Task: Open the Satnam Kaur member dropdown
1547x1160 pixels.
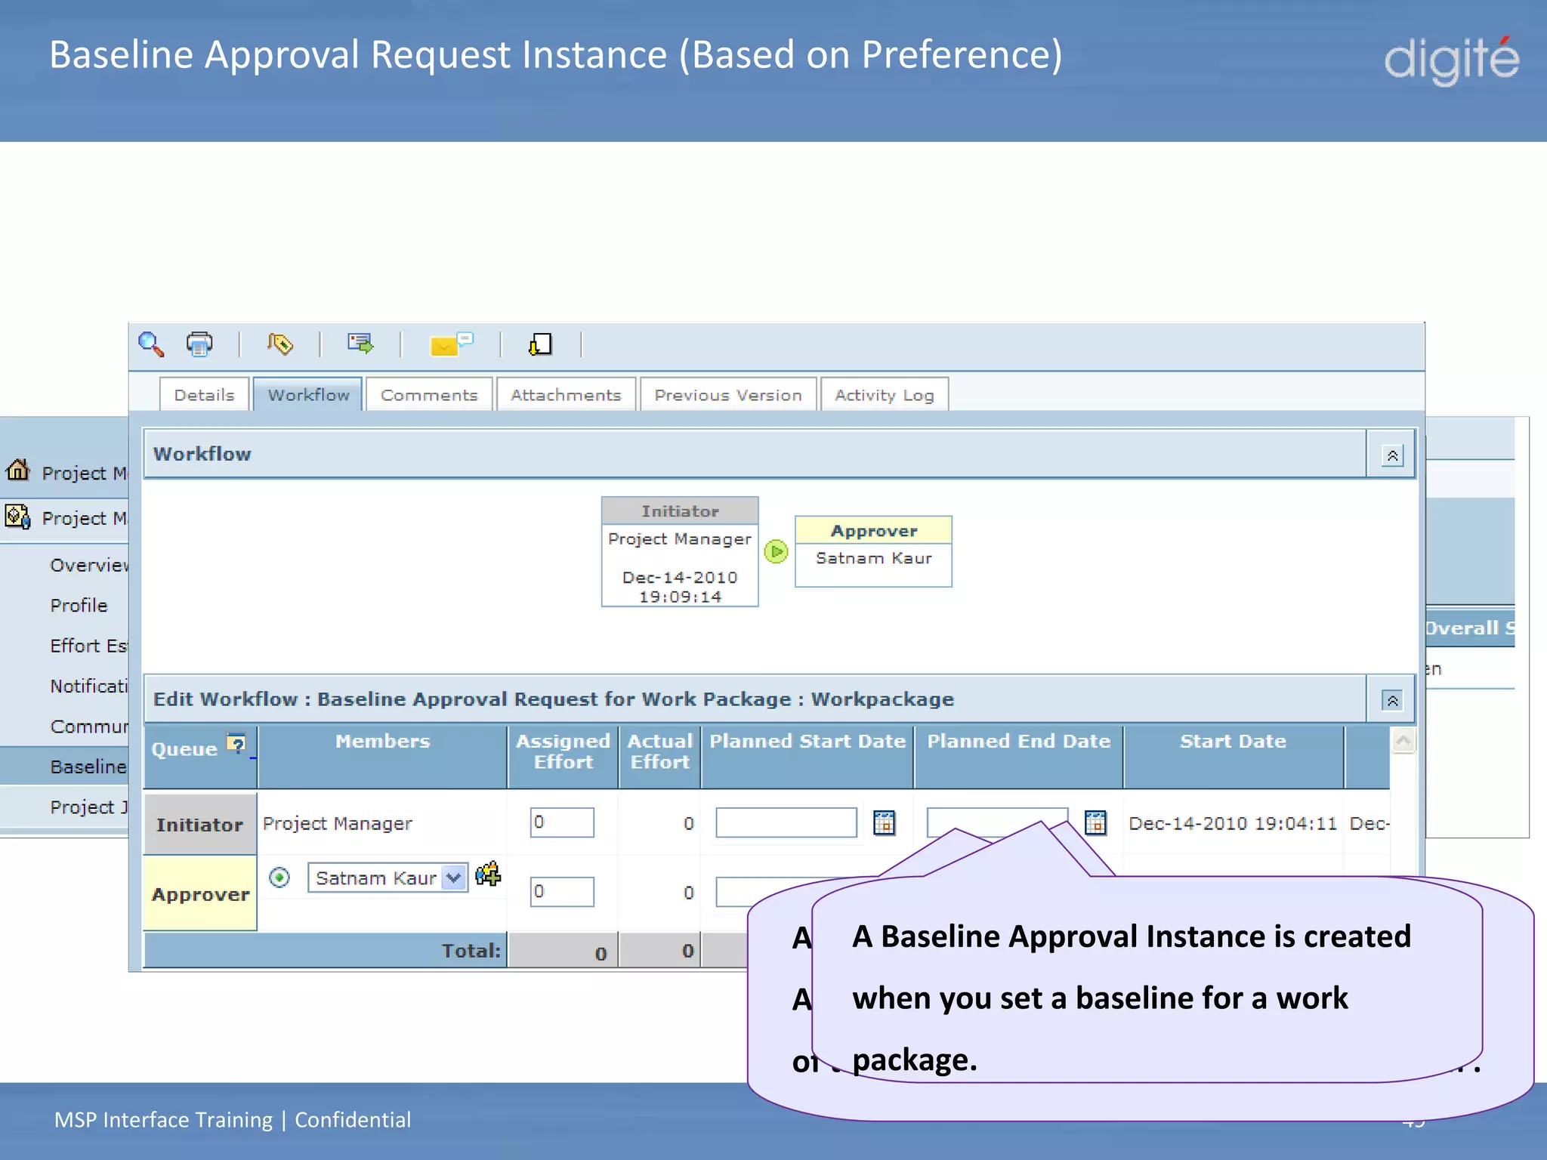Action: click(x=453, y=878)
